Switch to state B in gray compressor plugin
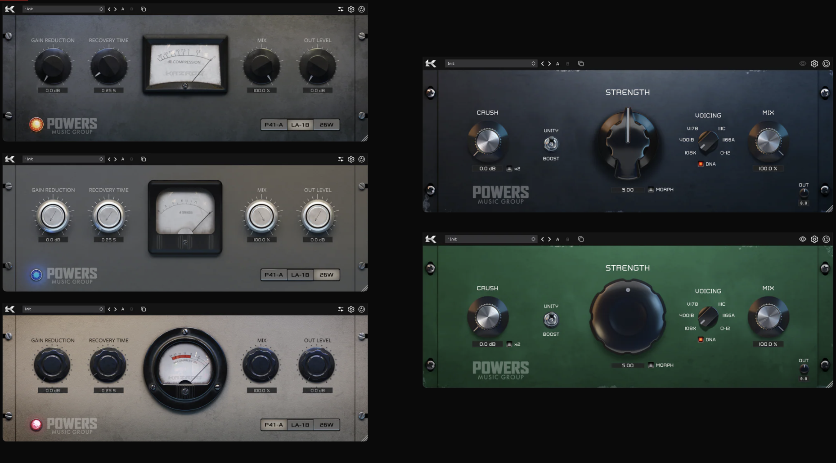Screen dimensions: 836x463 [x=132, y=159]
